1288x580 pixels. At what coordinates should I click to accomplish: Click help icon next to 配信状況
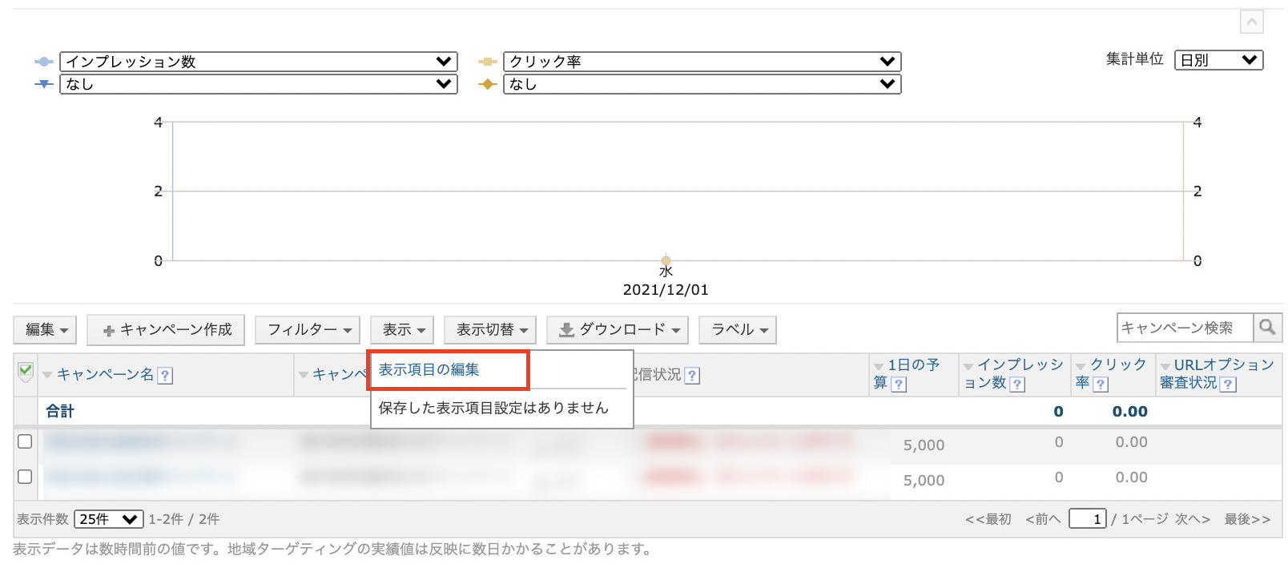coord(692,376)
